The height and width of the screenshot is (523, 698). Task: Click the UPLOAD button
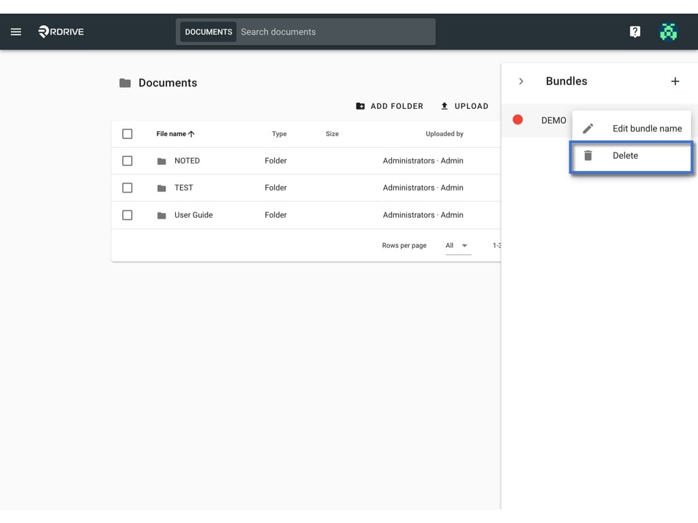[464, 106]
